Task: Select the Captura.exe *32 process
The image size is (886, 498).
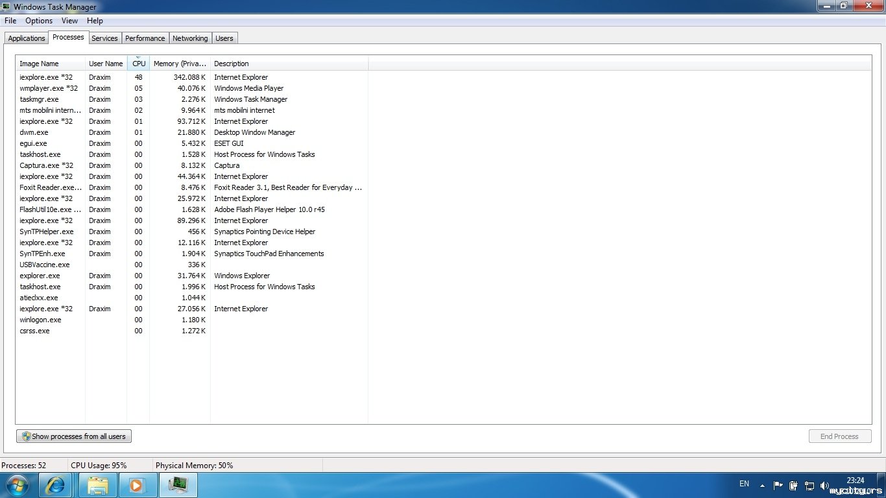Action: 192,165
